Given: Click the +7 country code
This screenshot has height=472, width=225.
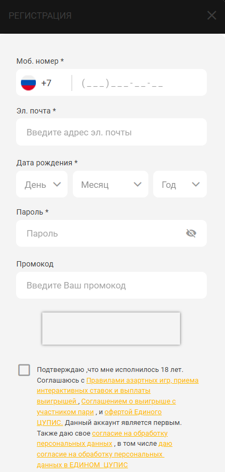Looking at the screenshot, I should click(x=47, y=83).
